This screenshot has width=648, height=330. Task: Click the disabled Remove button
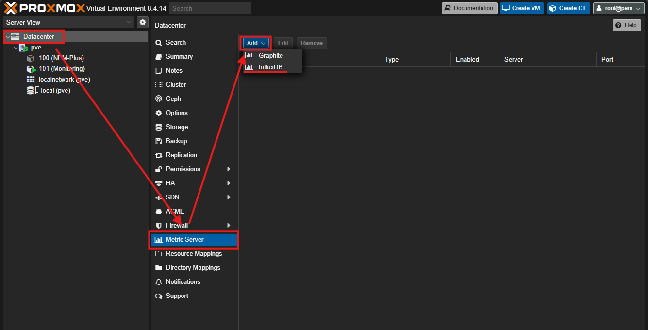point(312,43)
